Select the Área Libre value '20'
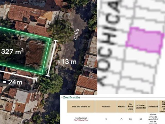The height and width of the screenshot is (124, 165). (130, 119)
